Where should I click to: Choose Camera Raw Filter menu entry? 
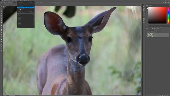point(26,9)
